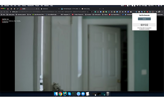Open the Apple menu
Screen dimensions: 164x102
point(2,6)
